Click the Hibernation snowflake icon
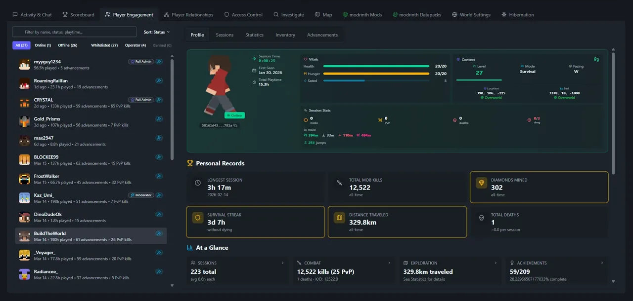Image resolution: width=633 pixels, height=301 pixels. click(x=503, y=14)
